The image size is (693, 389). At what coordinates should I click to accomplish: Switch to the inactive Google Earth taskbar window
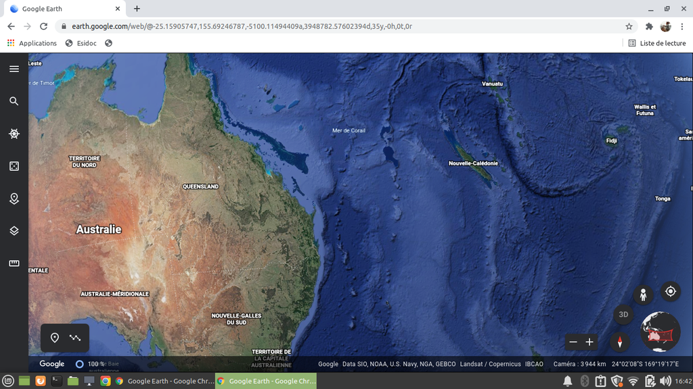coord(164,381)
